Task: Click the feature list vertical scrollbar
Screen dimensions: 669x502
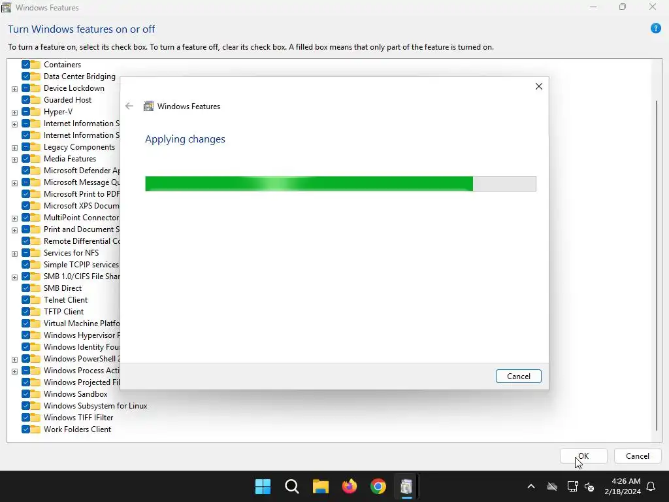Action: [x=657, y=265]
